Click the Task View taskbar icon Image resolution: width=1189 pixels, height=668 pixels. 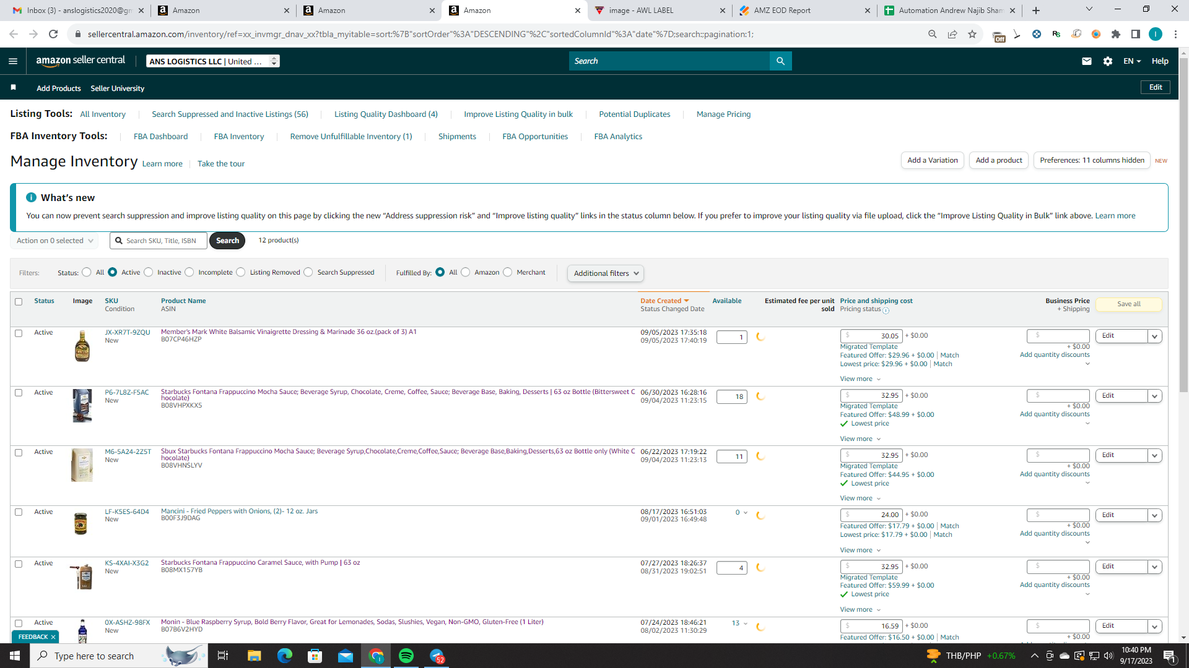(x=223, y=656)
